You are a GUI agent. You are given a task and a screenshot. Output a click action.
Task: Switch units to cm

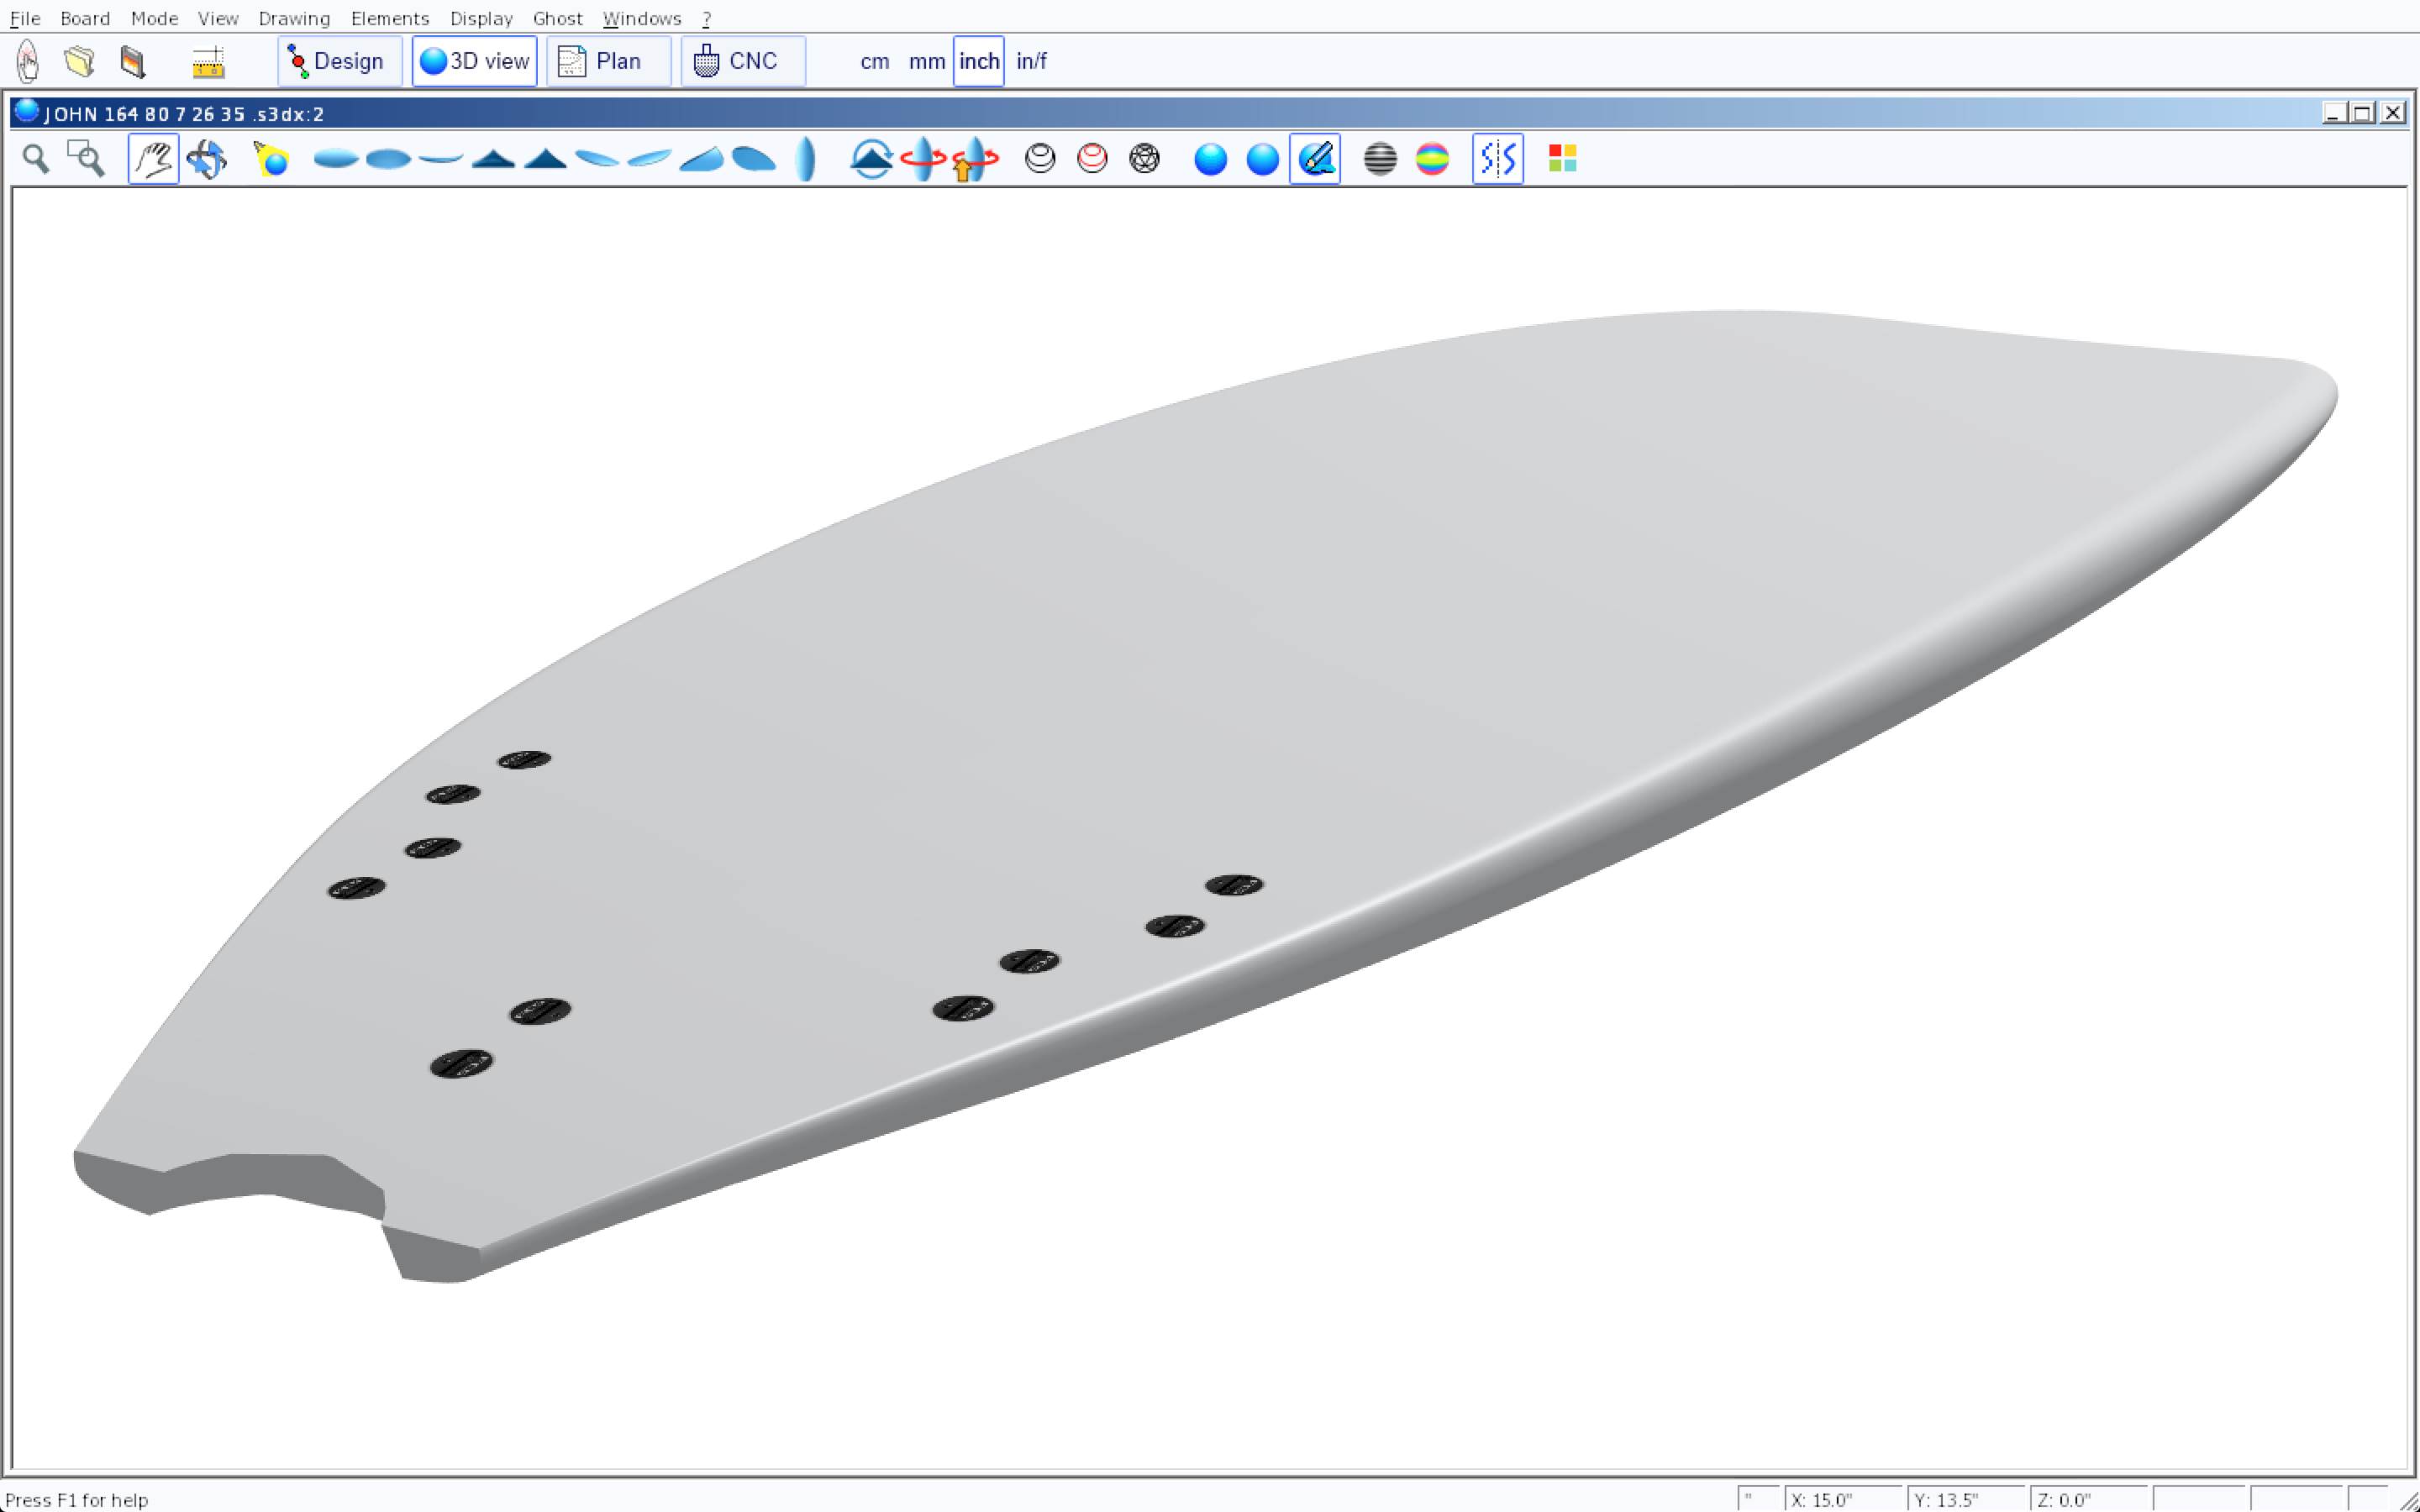point(874,61)
